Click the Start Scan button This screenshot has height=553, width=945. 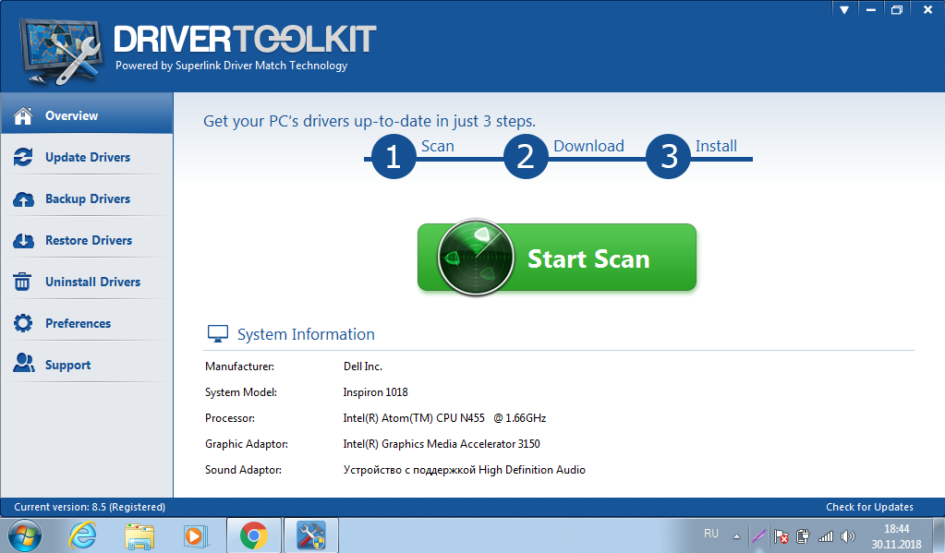tap(557, 258)
